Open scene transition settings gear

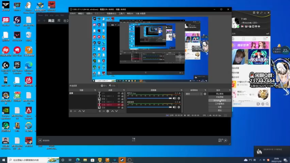click(205, 94)
